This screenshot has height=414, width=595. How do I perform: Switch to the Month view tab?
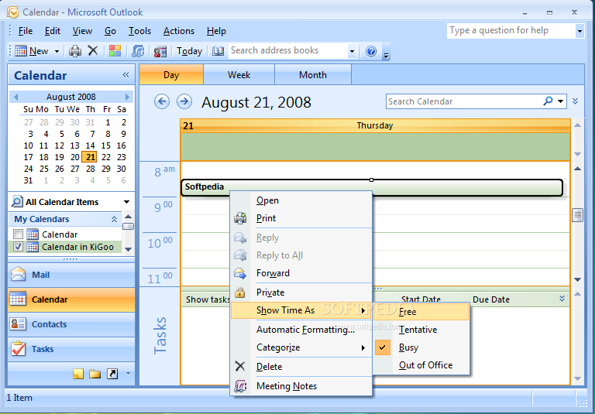pyautogui.click(x=313, y=75)
